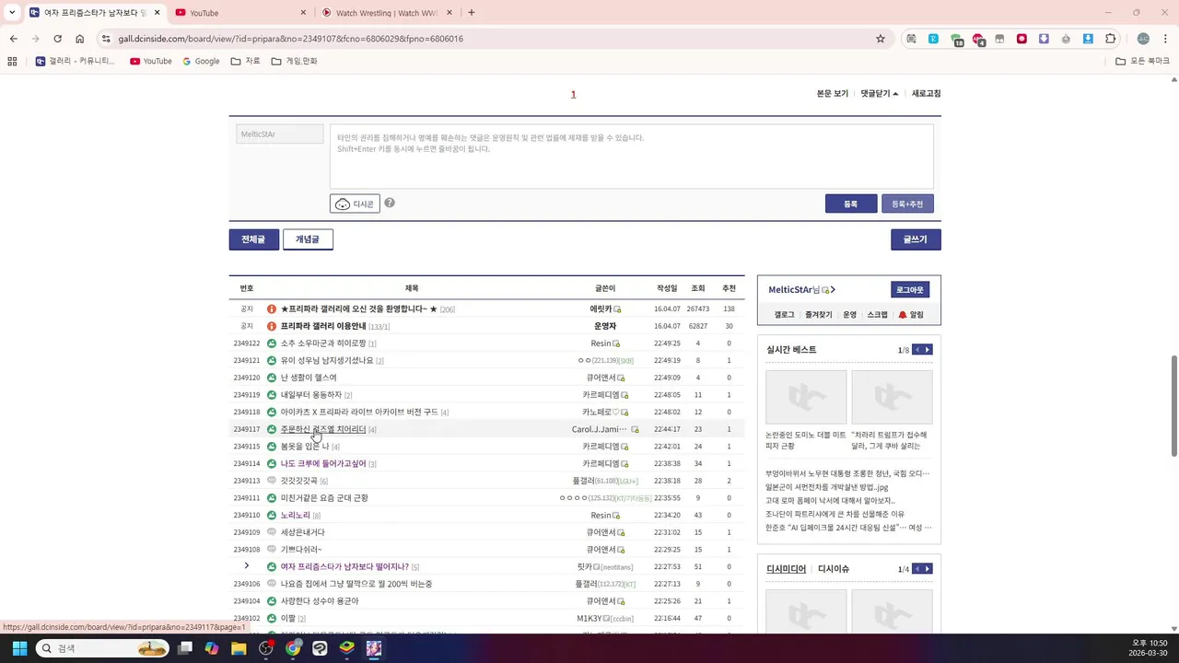1179x663 pixels.
Task: Click the 로그아웃 button
Action: pyautogui.click(x=910, y=290)
